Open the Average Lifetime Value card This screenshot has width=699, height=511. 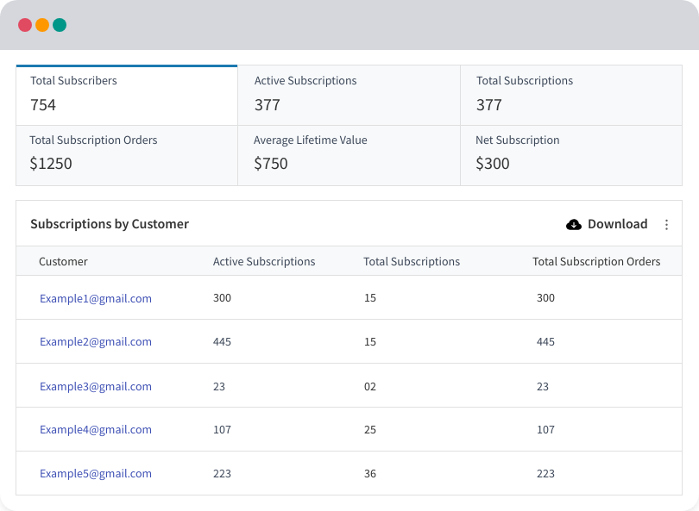pyautogui.click(x=349, y=154)
